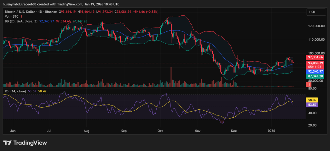The image size is (330, 151).
Task: Click the 2026 label on time axis
Action: tap(271, 131)
